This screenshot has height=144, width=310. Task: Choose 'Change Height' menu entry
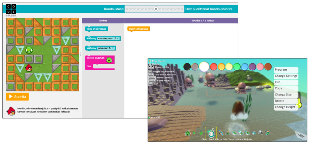[x=286, y=107]
